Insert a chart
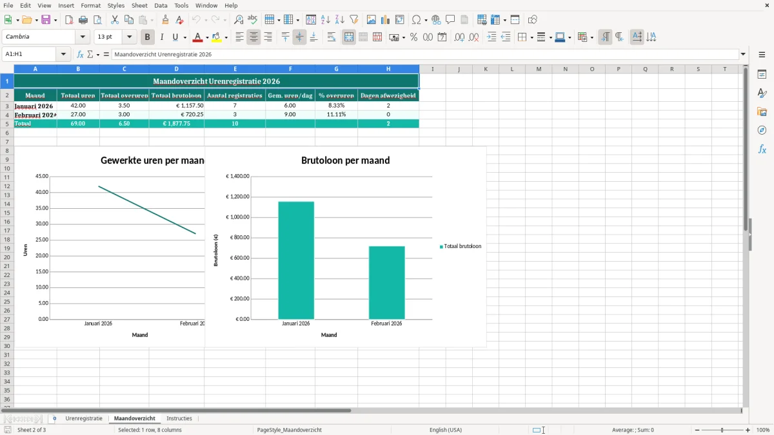Viewport: 774px width, 435px height. pyautogui.click(x=386, y=20)
